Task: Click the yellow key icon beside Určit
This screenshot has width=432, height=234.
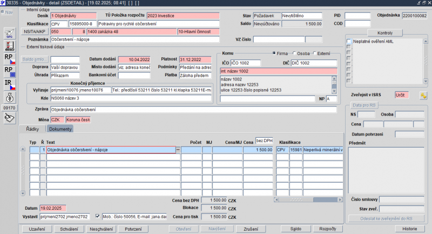Action: click(x=423, y=95)
